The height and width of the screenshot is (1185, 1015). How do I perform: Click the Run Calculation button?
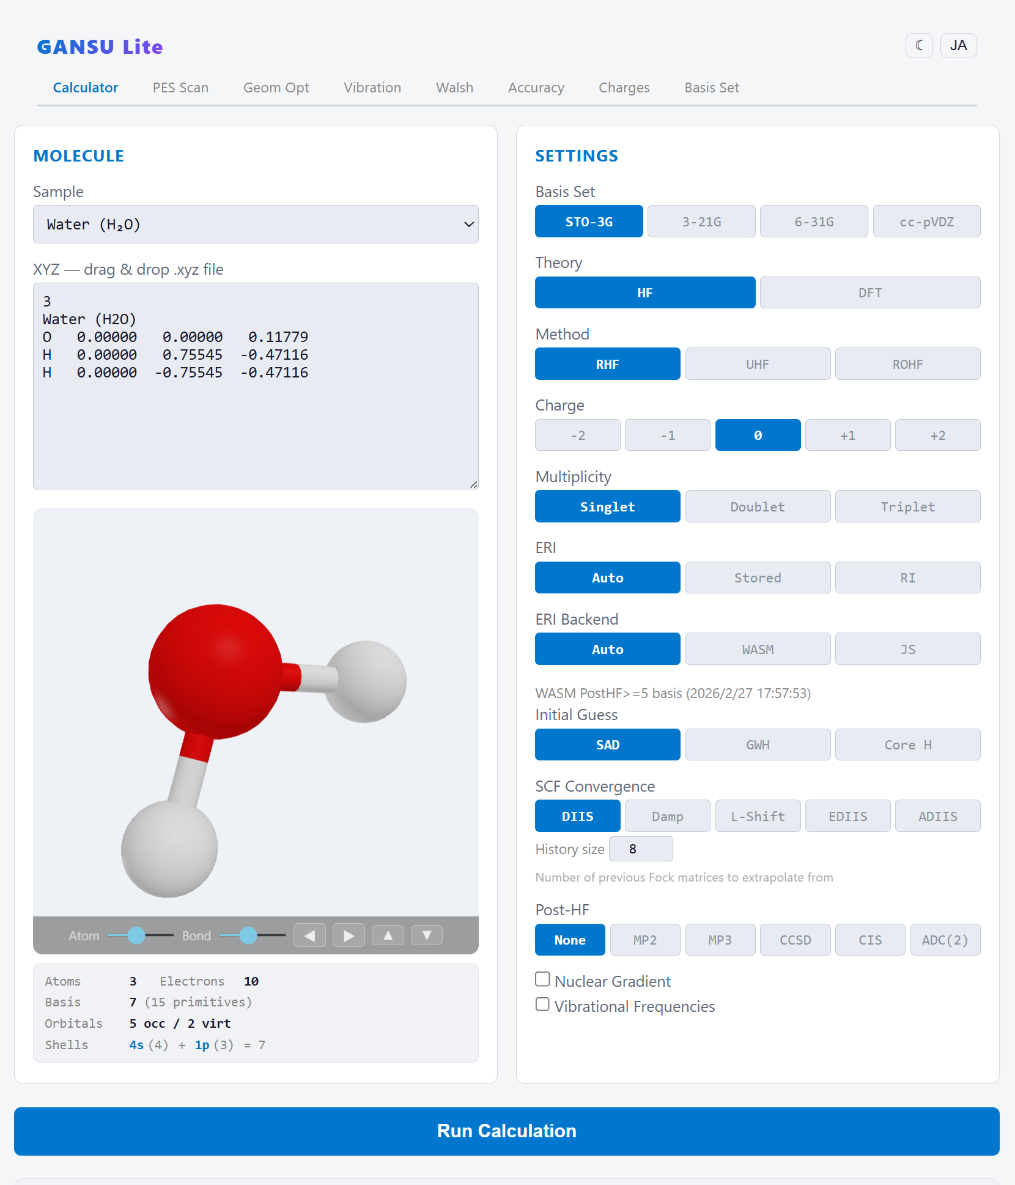click(507, 1131)
